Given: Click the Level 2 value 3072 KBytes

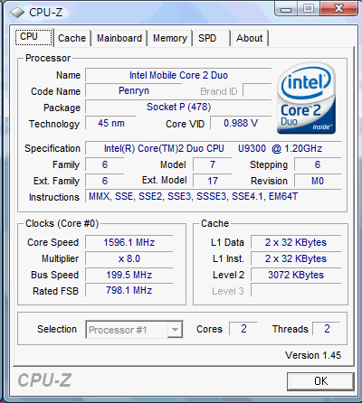Looking at the screenshot, I should point(296,275).
